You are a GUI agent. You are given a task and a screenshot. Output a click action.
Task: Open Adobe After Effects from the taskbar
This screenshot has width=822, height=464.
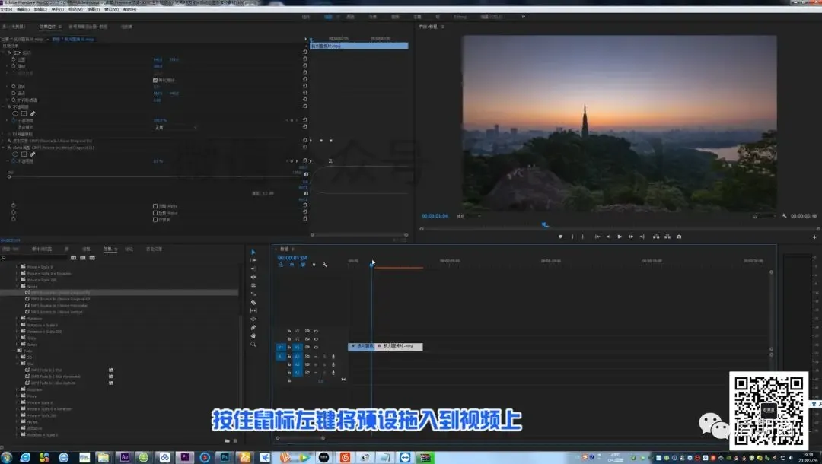[125, 457]
